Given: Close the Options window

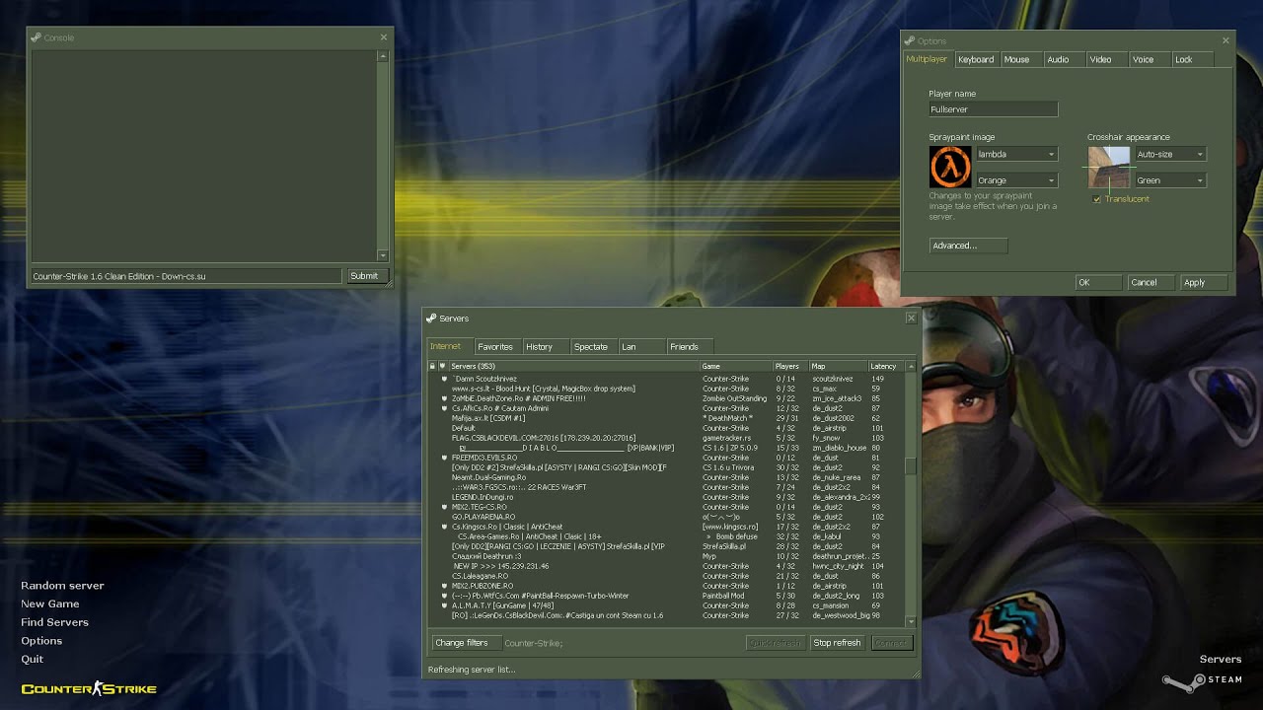Looking at the screenshot, I should 1226,40.
